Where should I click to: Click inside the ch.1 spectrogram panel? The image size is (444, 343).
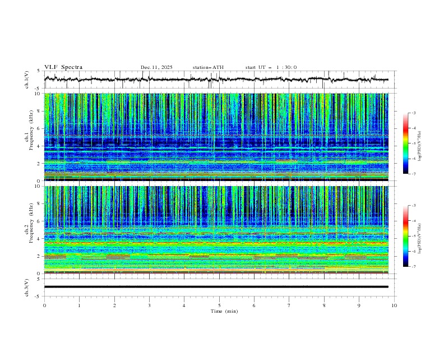[219, 137]
